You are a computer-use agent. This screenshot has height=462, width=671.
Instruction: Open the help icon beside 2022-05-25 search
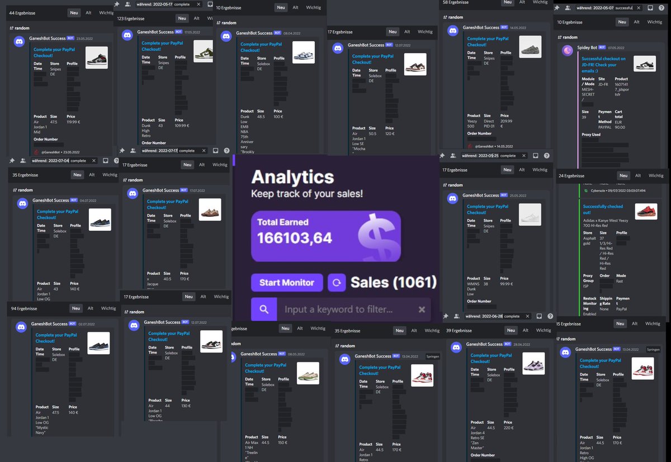(x=546, y=156)
